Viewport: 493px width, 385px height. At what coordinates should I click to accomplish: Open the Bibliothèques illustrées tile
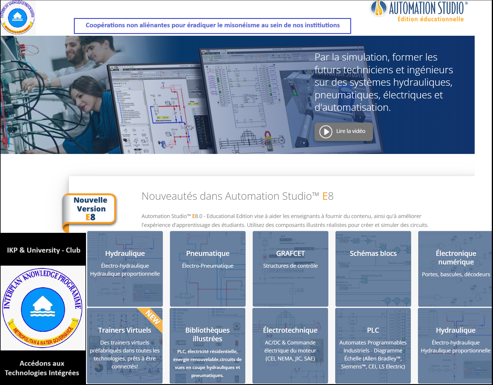[207, 345]
